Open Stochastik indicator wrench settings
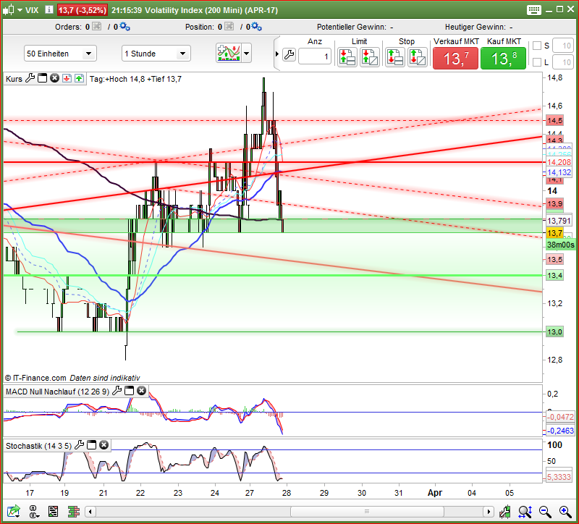 click(79, 445)
